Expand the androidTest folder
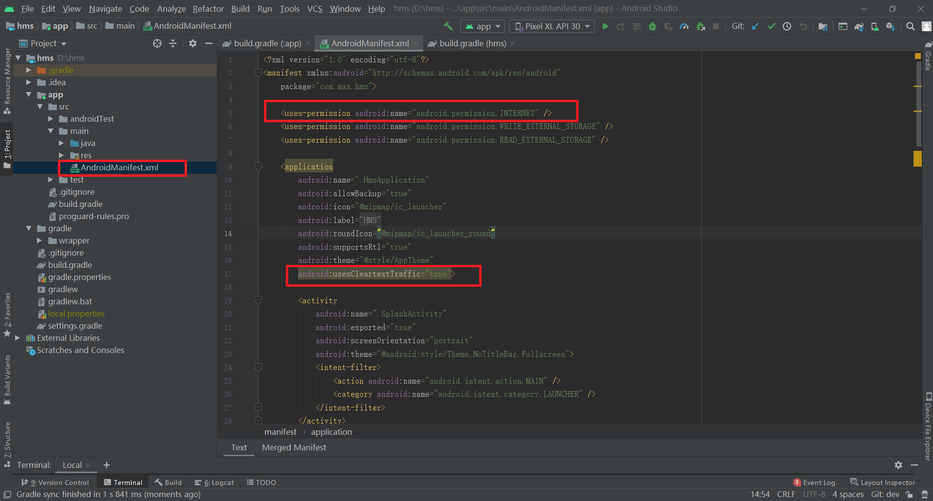This screenshot has width=933, height=501. coord(51,119)
